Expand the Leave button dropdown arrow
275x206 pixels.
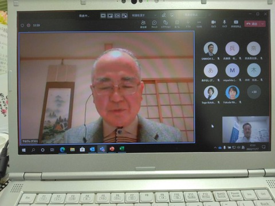pos(263,24)
